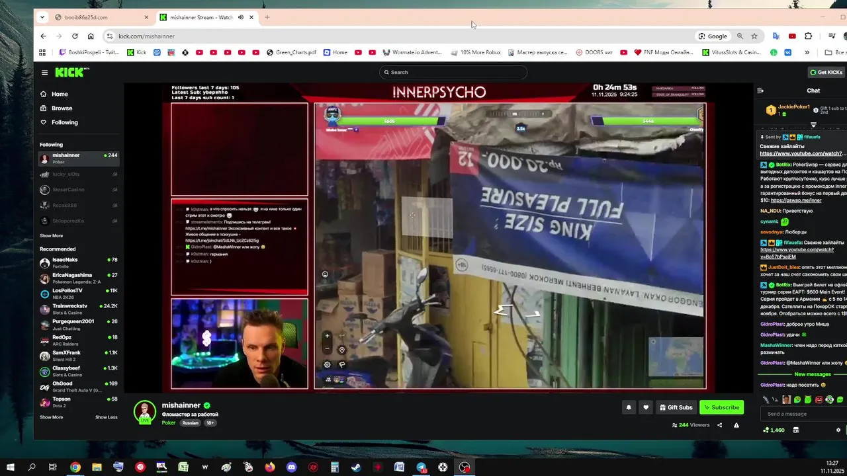Open Classybeef recommended channel
Image resolution: width=847 pixels, height=476 pixels.
coord(78,371)
